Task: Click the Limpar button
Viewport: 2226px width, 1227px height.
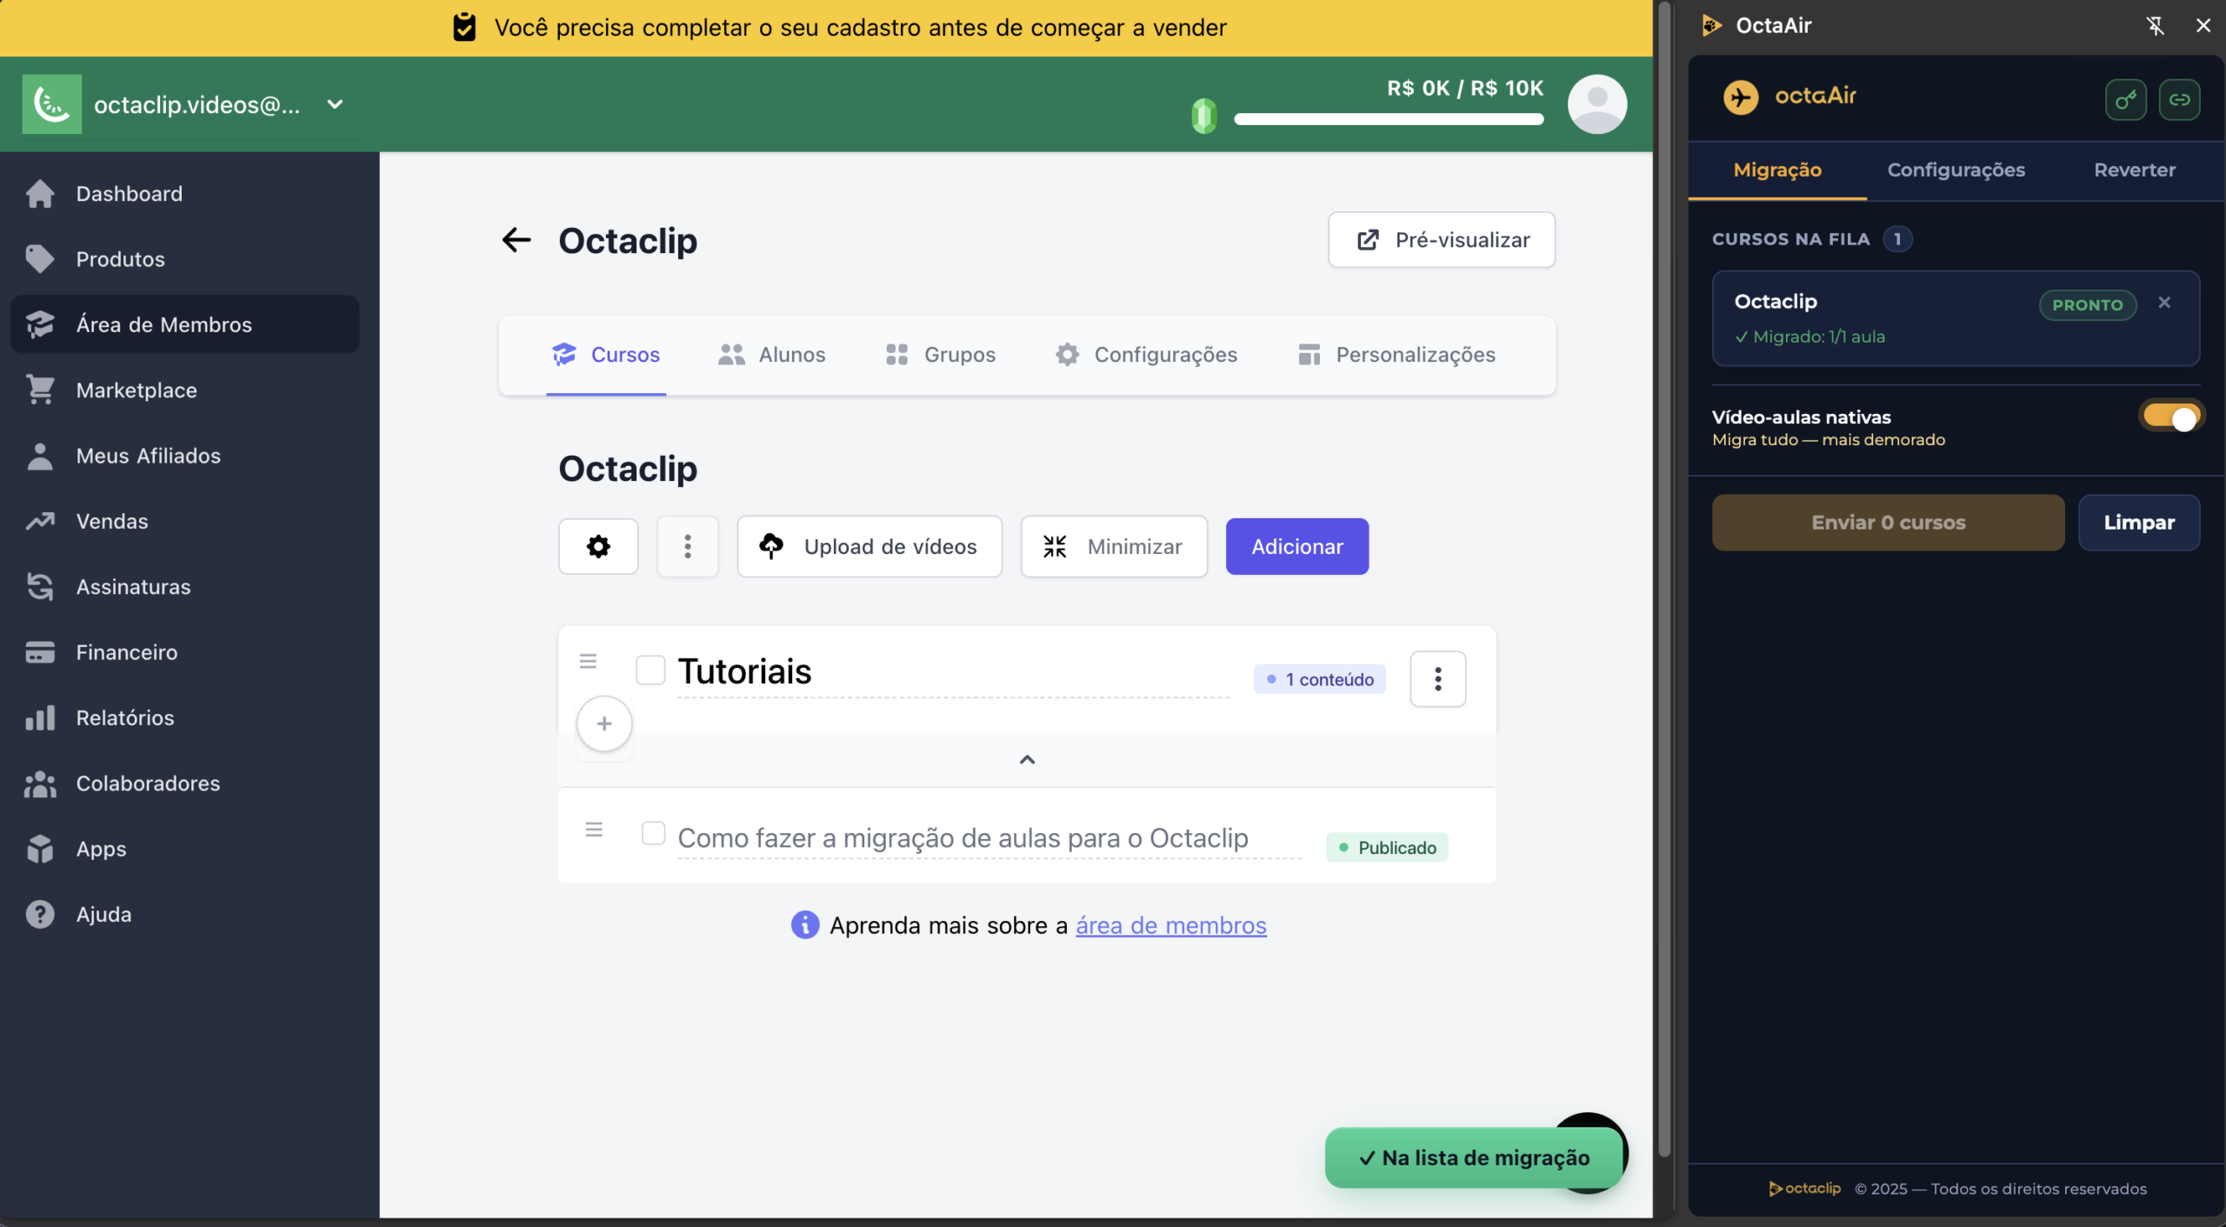Action: pyautogui.click(x=2139, y=522)
